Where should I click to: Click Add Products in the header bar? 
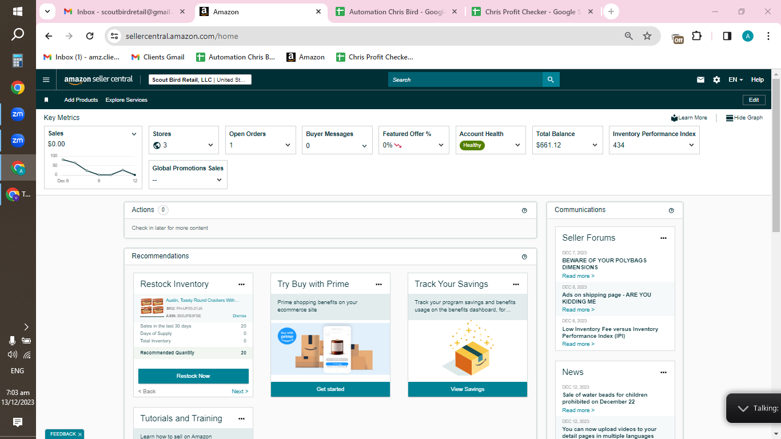point(81,100)
